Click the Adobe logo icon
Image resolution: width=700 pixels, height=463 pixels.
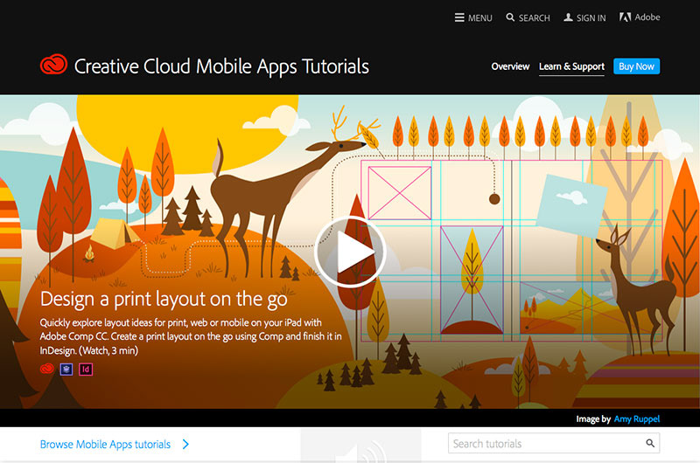pos(625,17)
